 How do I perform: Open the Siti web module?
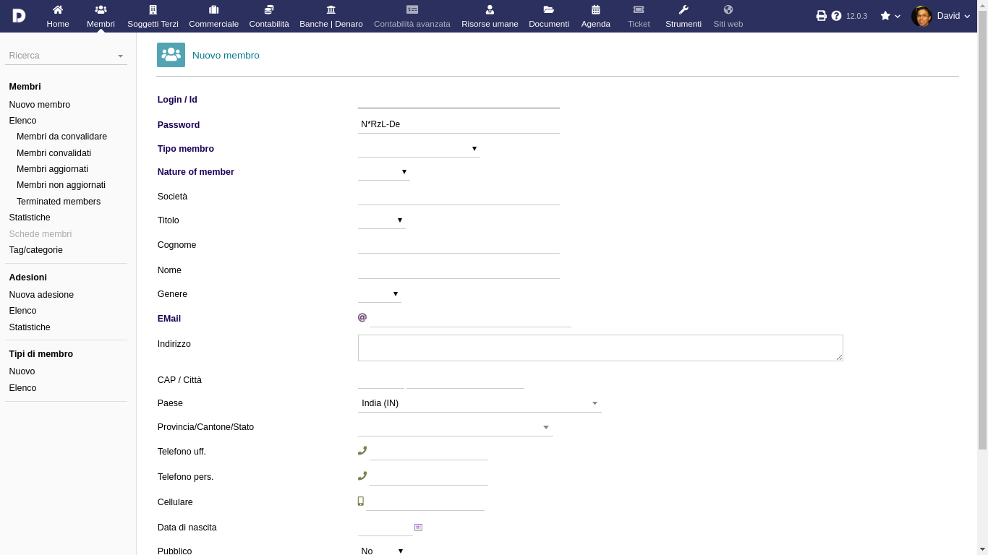[x=728, y=16]
